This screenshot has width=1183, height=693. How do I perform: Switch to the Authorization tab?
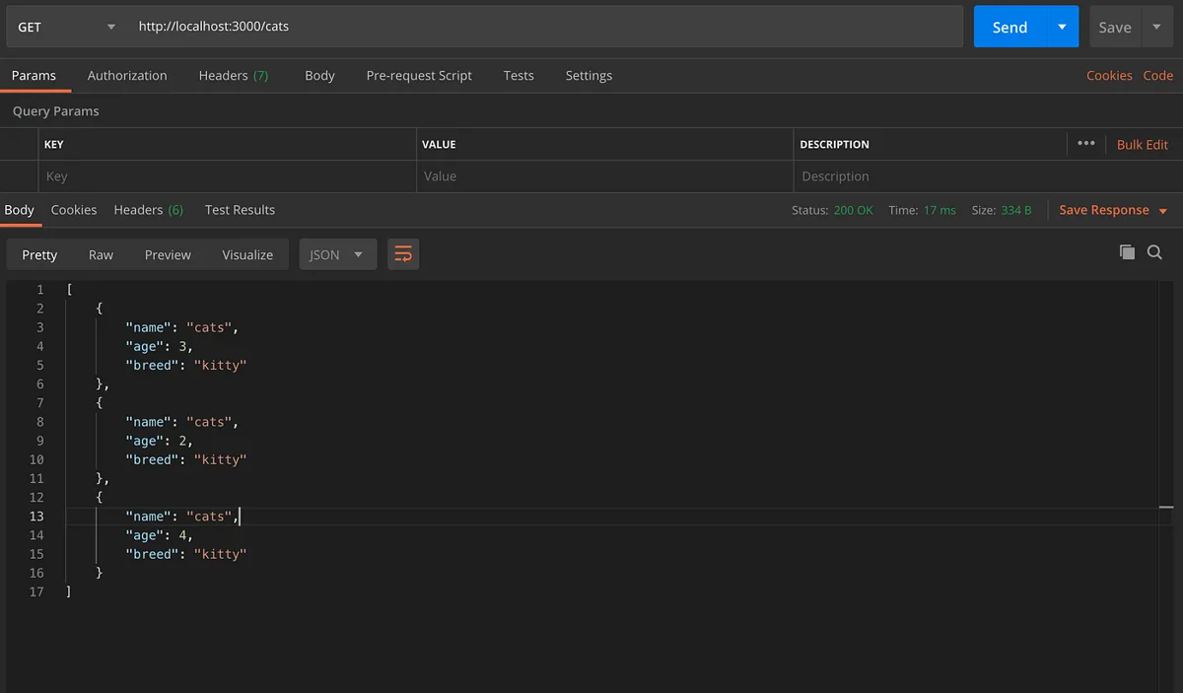pos(127,75)
